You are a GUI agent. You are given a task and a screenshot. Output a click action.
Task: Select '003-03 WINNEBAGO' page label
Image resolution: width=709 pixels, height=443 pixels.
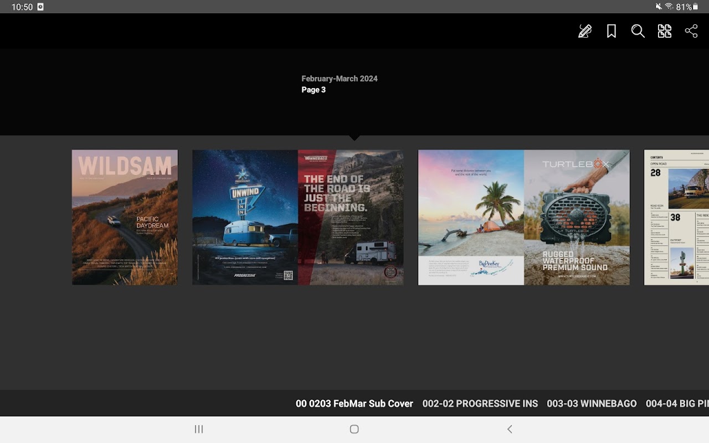592,404
